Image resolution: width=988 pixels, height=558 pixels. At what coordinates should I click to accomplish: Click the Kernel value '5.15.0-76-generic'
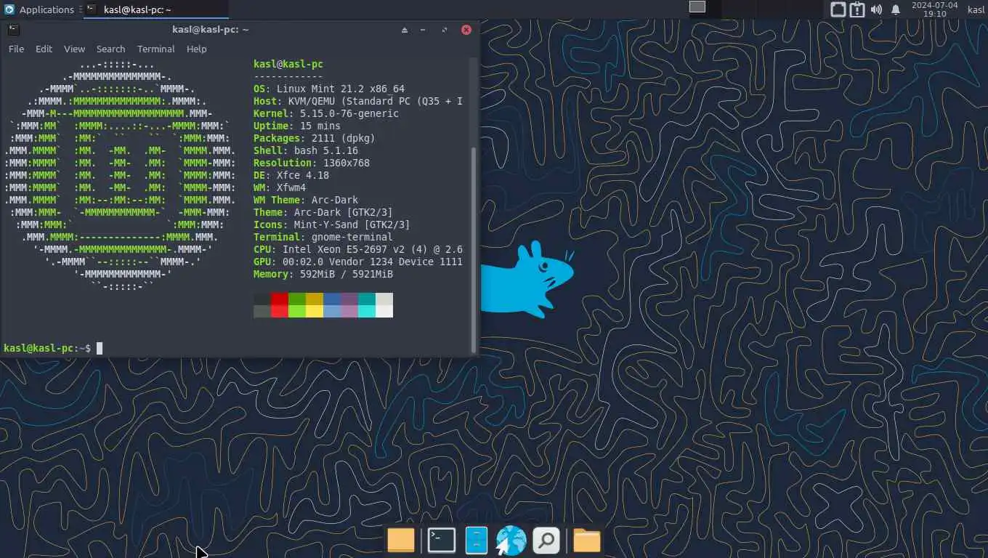pyautogui.click(x=349, y=113)
